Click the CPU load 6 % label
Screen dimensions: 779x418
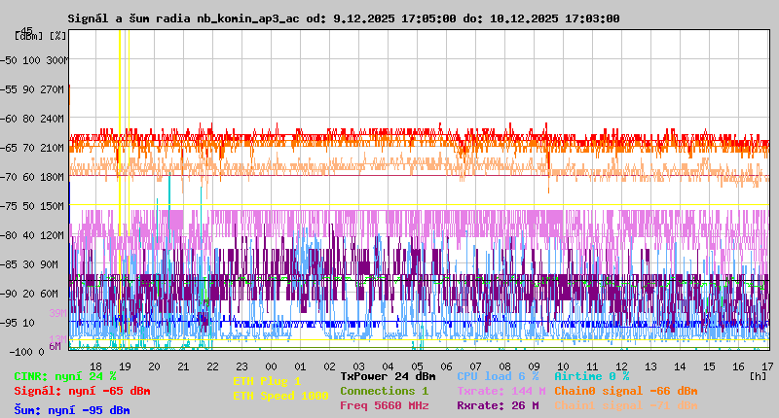coord(497,376)
